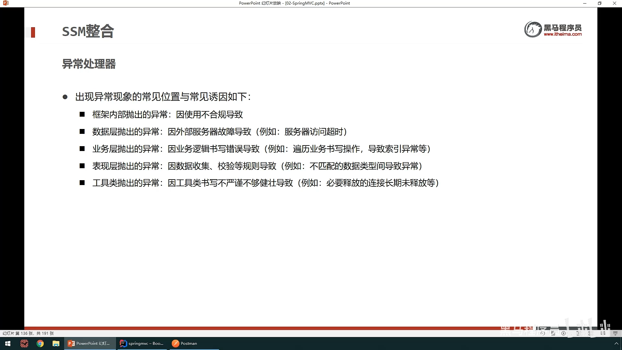Switch to the springmvc IntelliJ window
Viewport: 622px width, 350px height.
pyautogui.click(x=142, y=344)
